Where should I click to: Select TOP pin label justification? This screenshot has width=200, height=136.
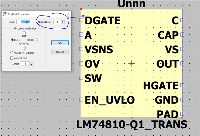coord(24,33)
